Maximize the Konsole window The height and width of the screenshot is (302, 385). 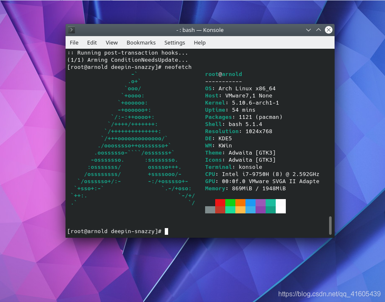click(319, 30)
